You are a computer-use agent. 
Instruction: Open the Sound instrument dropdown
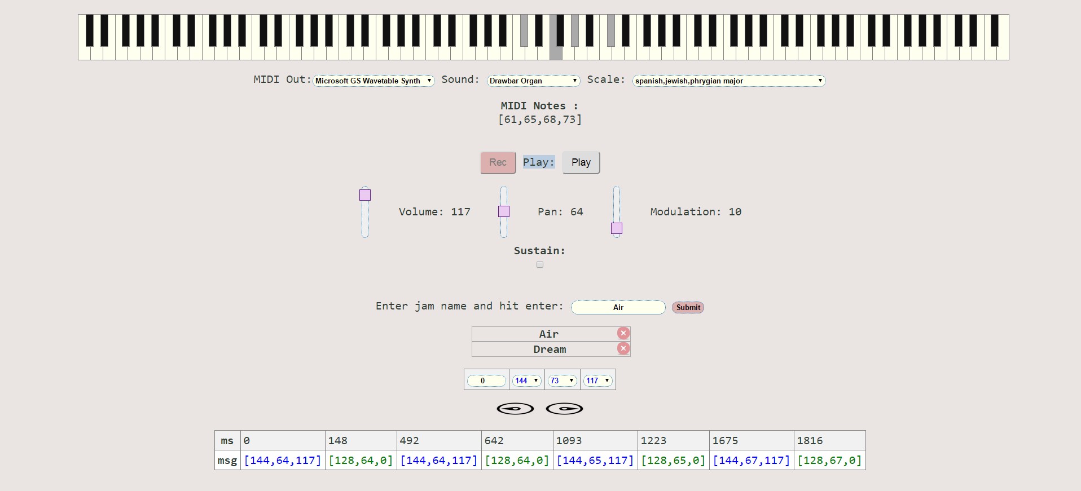[x=534, y=81]
